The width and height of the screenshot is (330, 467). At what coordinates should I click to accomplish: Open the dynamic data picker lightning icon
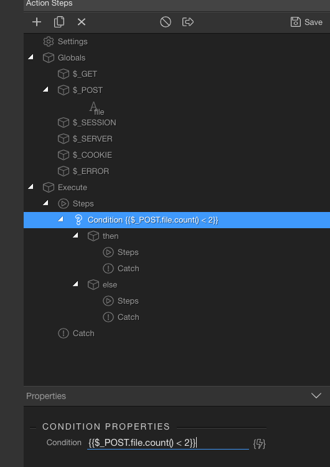click(259, 444)
